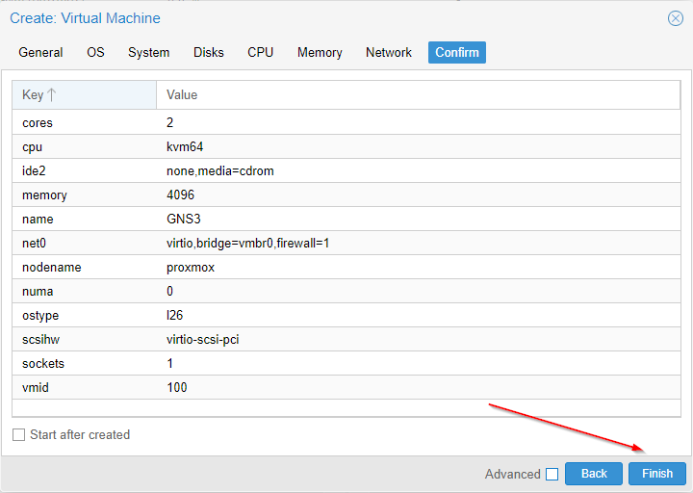693x493 pixels.
Task: Open the OS tab
Action: (x=95, y=53)
